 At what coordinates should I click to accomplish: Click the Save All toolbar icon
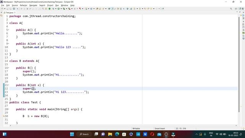(x=10, y=9)
